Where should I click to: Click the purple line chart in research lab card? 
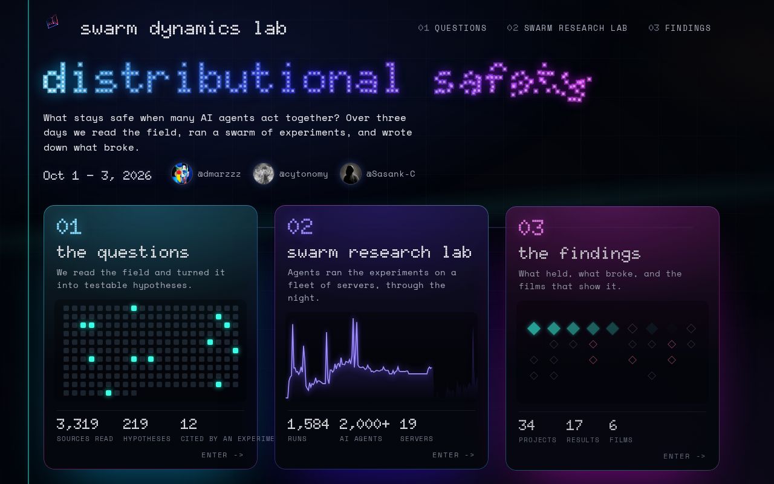[x=382, y=357]
